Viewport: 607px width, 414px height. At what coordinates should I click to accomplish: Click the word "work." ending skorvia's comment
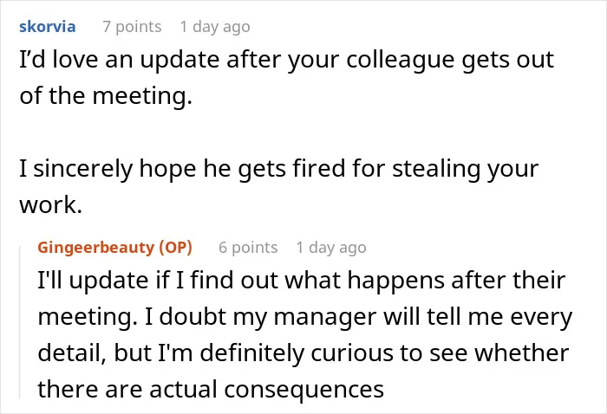click(50, 205)
